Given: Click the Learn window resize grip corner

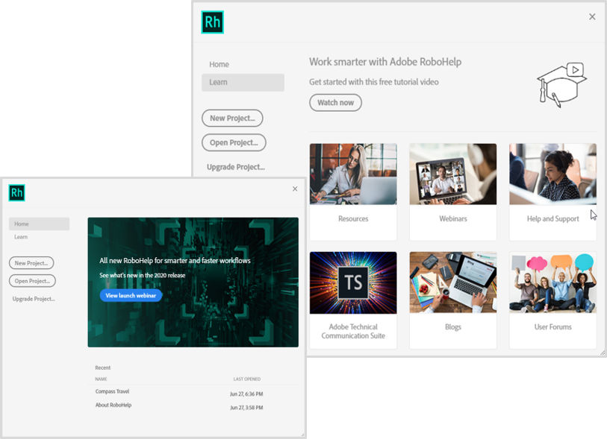Looking at the screenshot, I should (x=603, y=353).
